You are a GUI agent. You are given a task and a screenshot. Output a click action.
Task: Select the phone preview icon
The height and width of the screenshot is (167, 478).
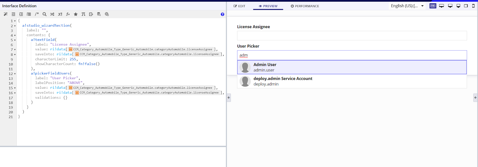[x=473, y=6]
